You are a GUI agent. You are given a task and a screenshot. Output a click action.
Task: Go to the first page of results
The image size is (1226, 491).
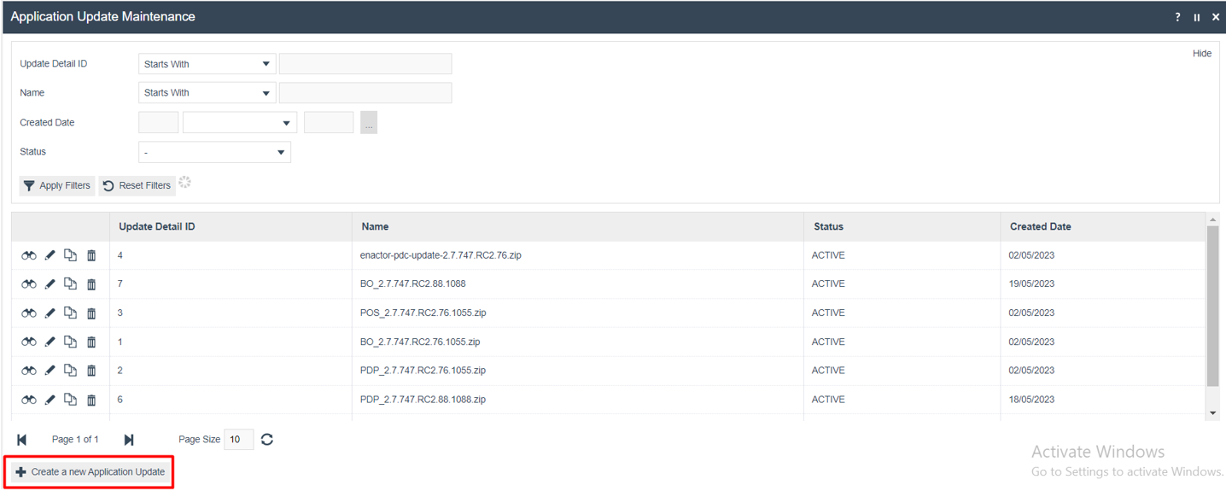pyautogui.click(x=22, y=440)
